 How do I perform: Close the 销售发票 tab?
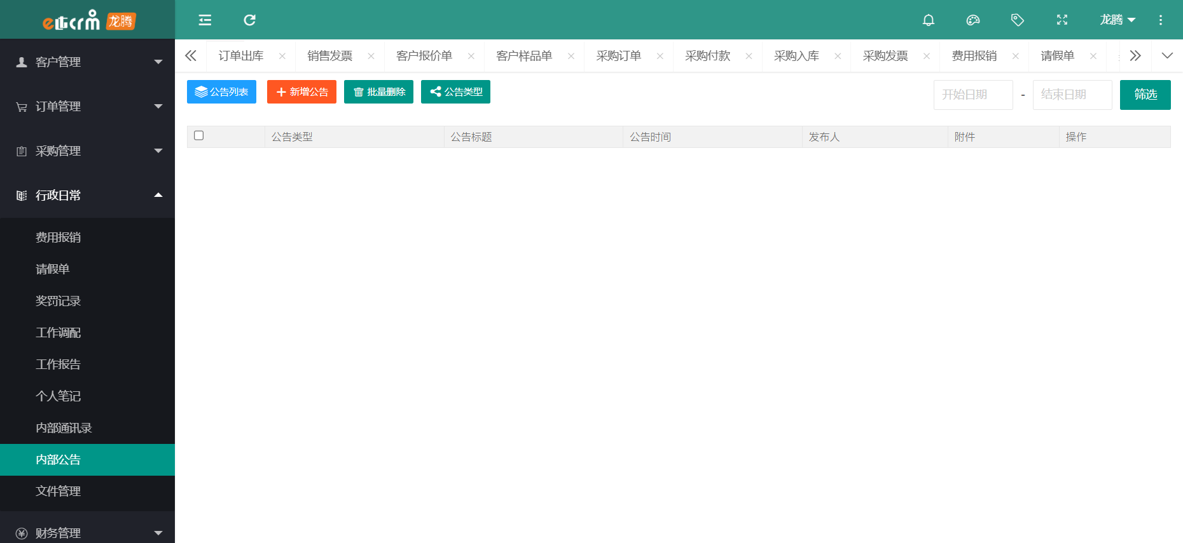[371, 57]
